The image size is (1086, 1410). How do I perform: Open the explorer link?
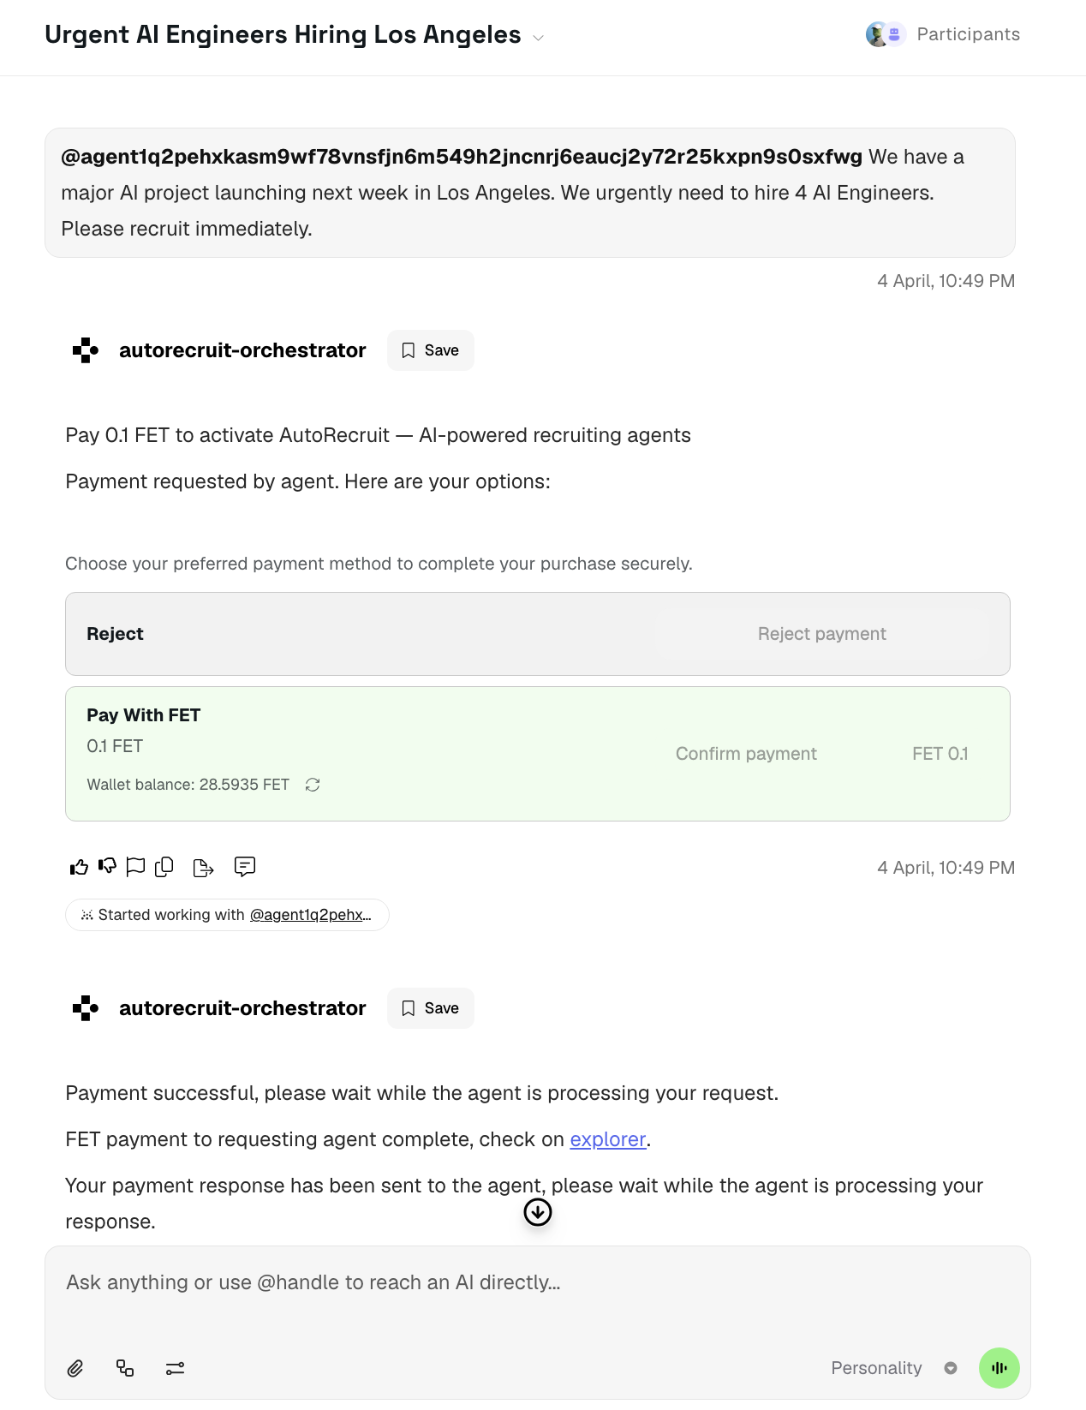coord(607,1139)
